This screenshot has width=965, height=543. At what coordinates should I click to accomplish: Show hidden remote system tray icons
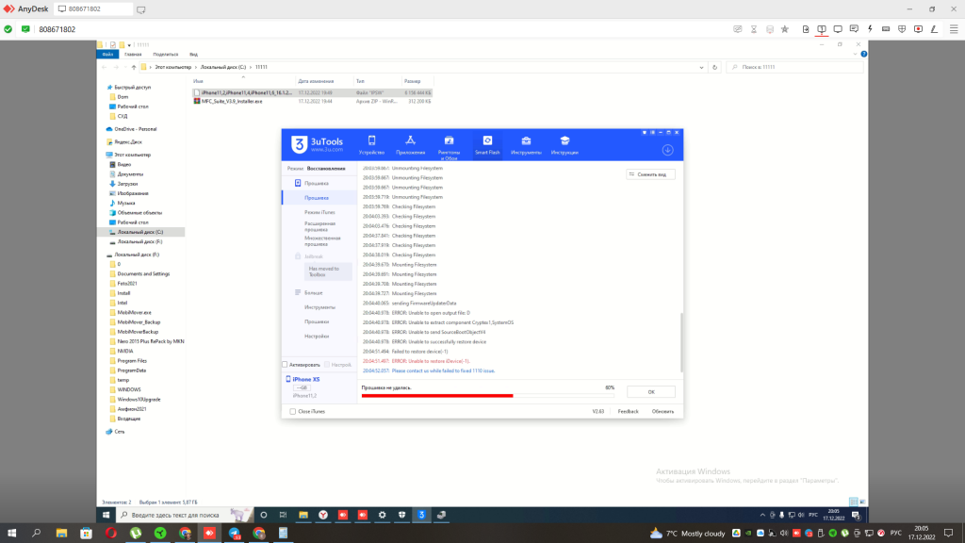pos(762,515)
